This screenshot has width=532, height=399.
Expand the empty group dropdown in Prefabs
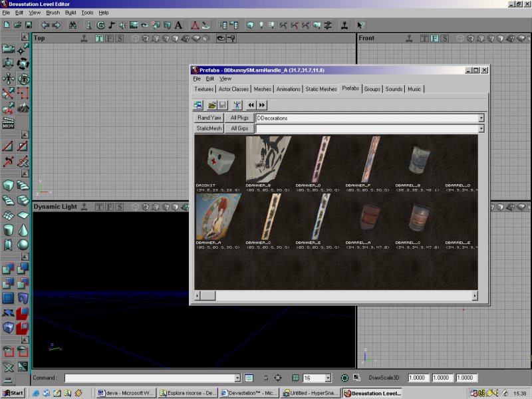[481, 128]
